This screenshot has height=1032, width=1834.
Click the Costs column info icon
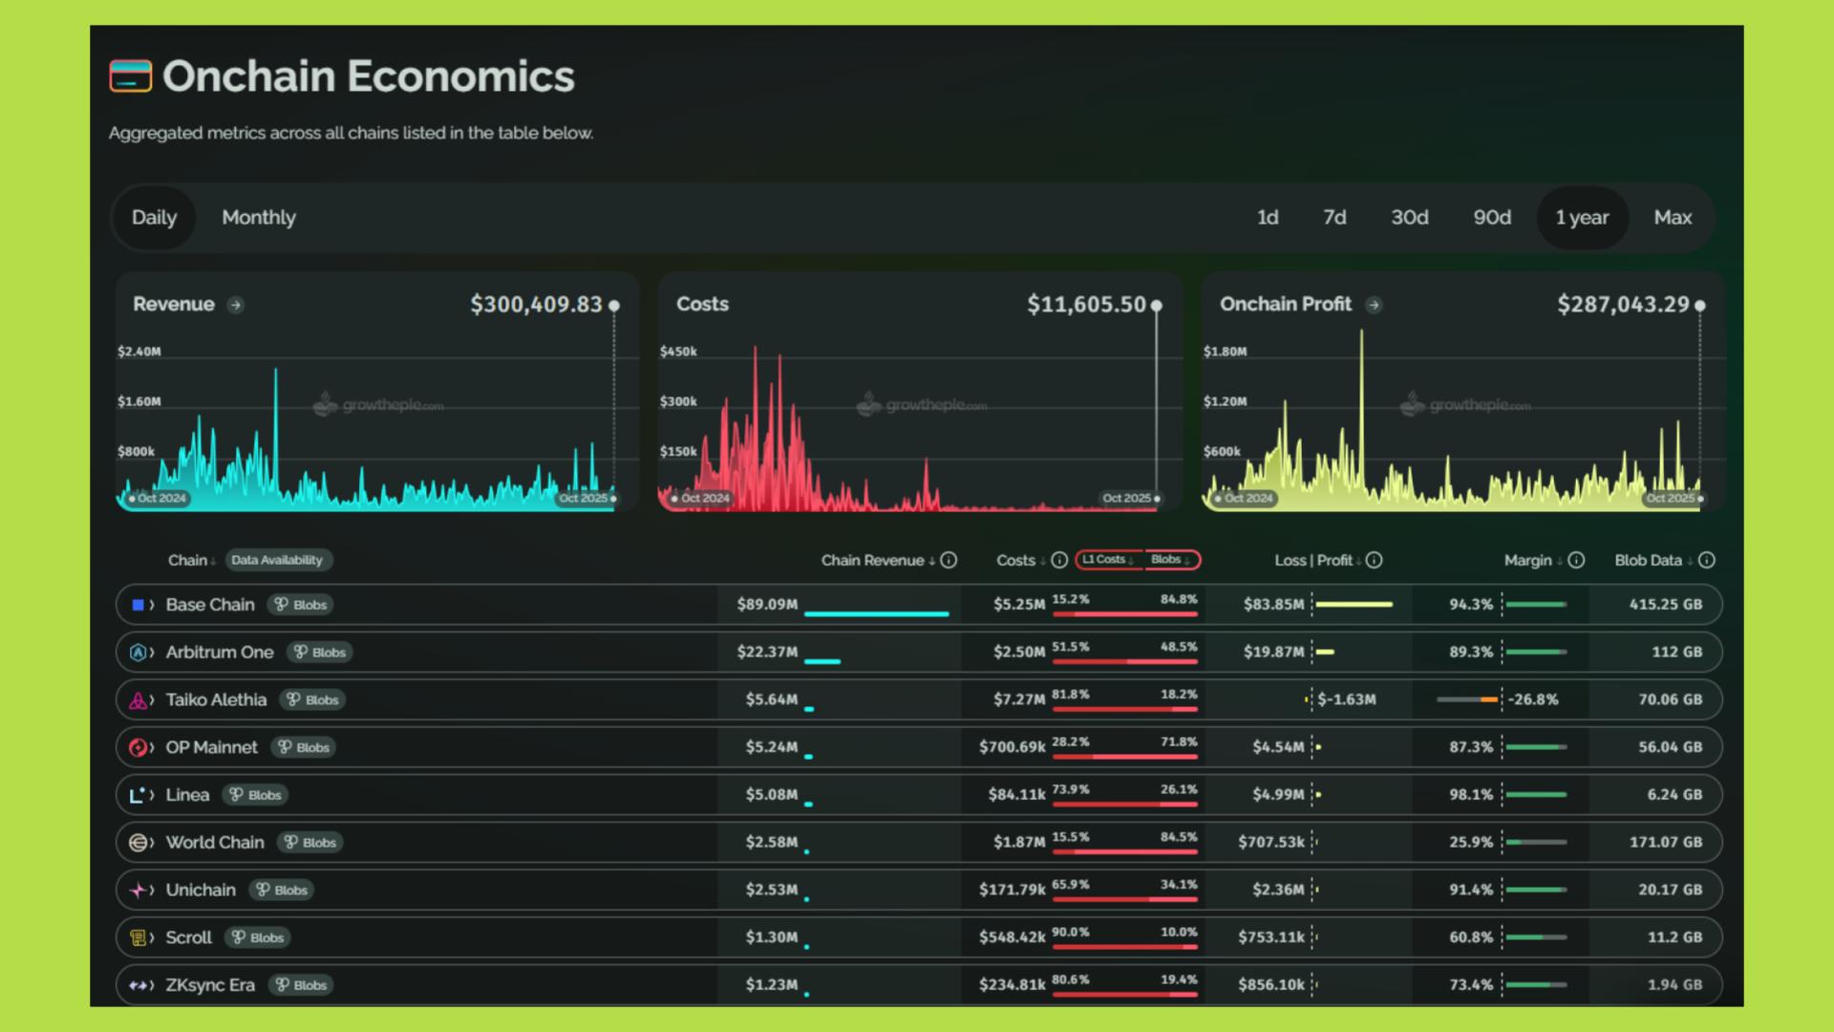(x=1059, y=561)
